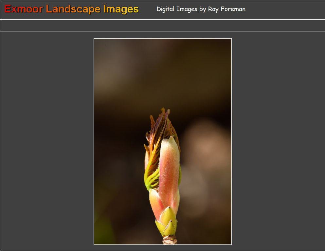Click the dark blurred area above the bud
325x251 pixels.
coord(163,72)
